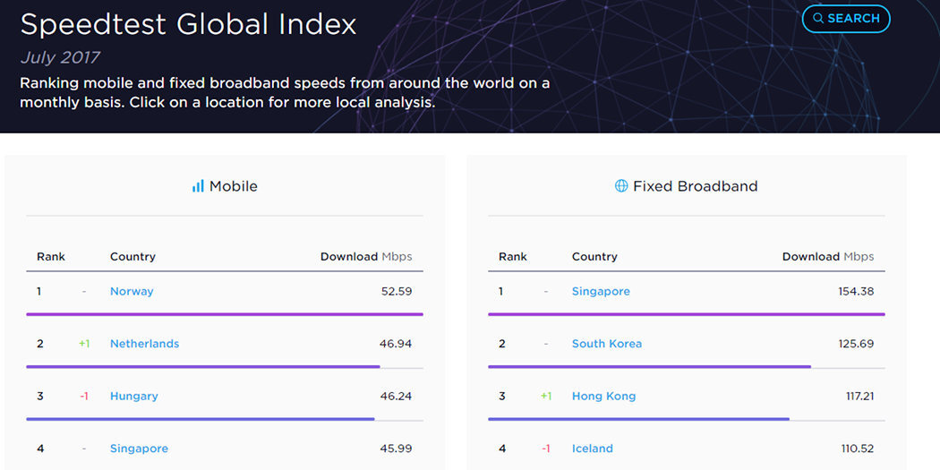Click the 117.21 download value
The height and width of the screenshot is (470, 940).
click(858, 397)
